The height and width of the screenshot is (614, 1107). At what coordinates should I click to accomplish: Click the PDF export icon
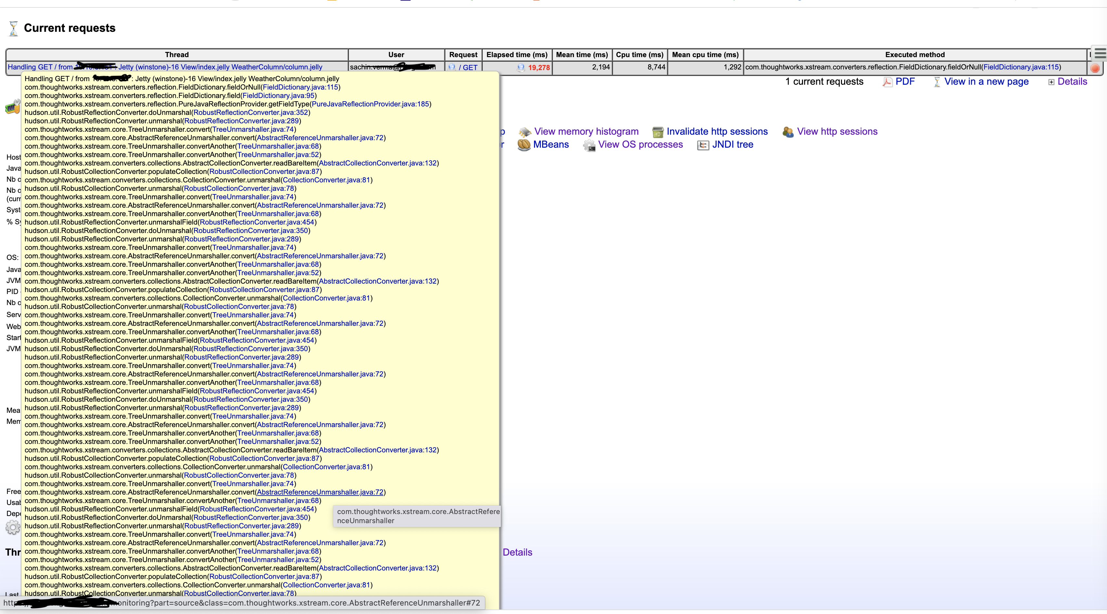coord(887,82)
